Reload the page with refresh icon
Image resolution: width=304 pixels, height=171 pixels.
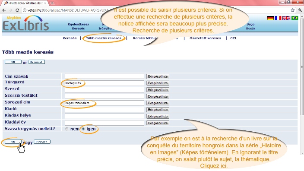(17, 10)
